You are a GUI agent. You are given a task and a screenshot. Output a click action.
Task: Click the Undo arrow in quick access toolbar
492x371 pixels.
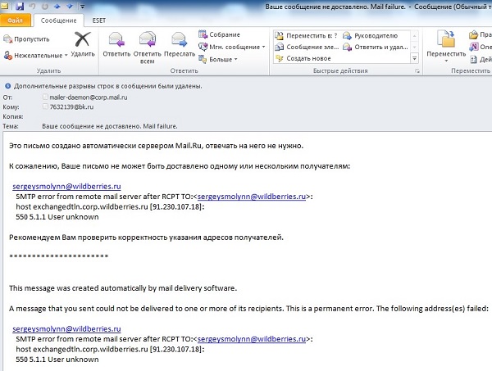coord(32,6)
